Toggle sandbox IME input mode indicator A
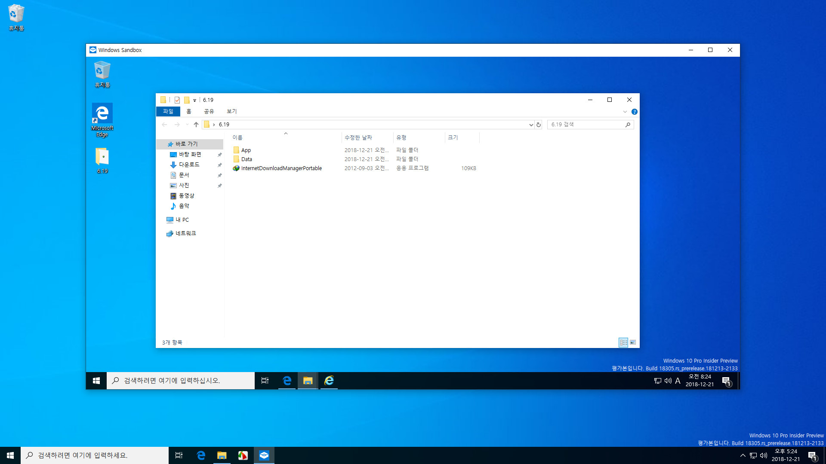826x464 pixels. coord(678,381)
